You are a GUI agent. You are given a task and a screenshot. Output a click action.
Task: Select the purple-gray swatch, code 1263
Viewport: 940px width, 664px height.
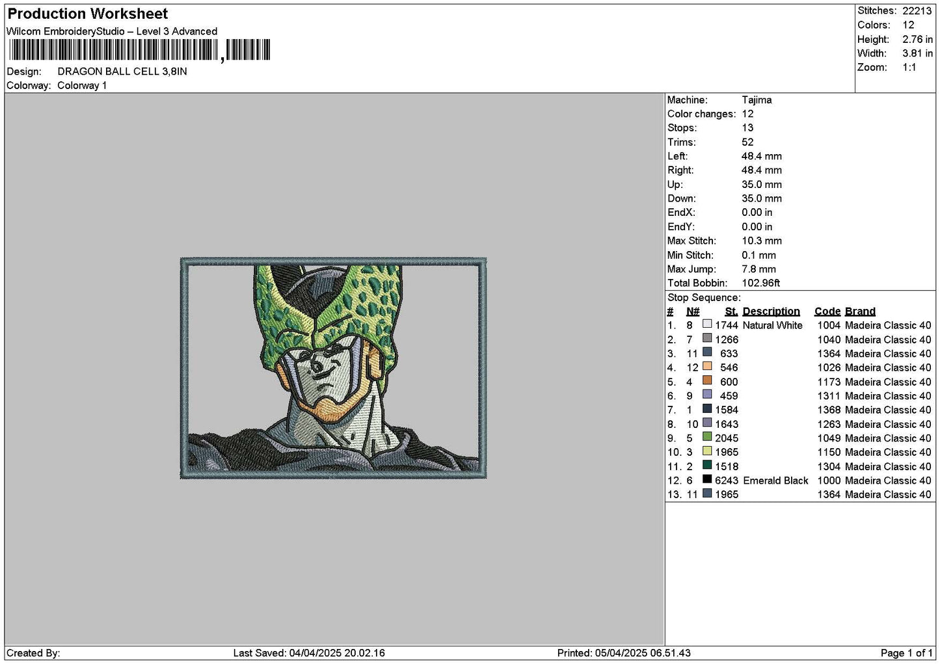[707, 423]
